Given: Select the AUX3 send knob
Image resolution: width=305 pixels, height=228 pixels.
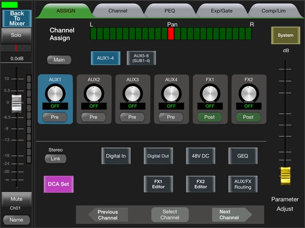Looking at the screenshot, I should tap(133, 94).
